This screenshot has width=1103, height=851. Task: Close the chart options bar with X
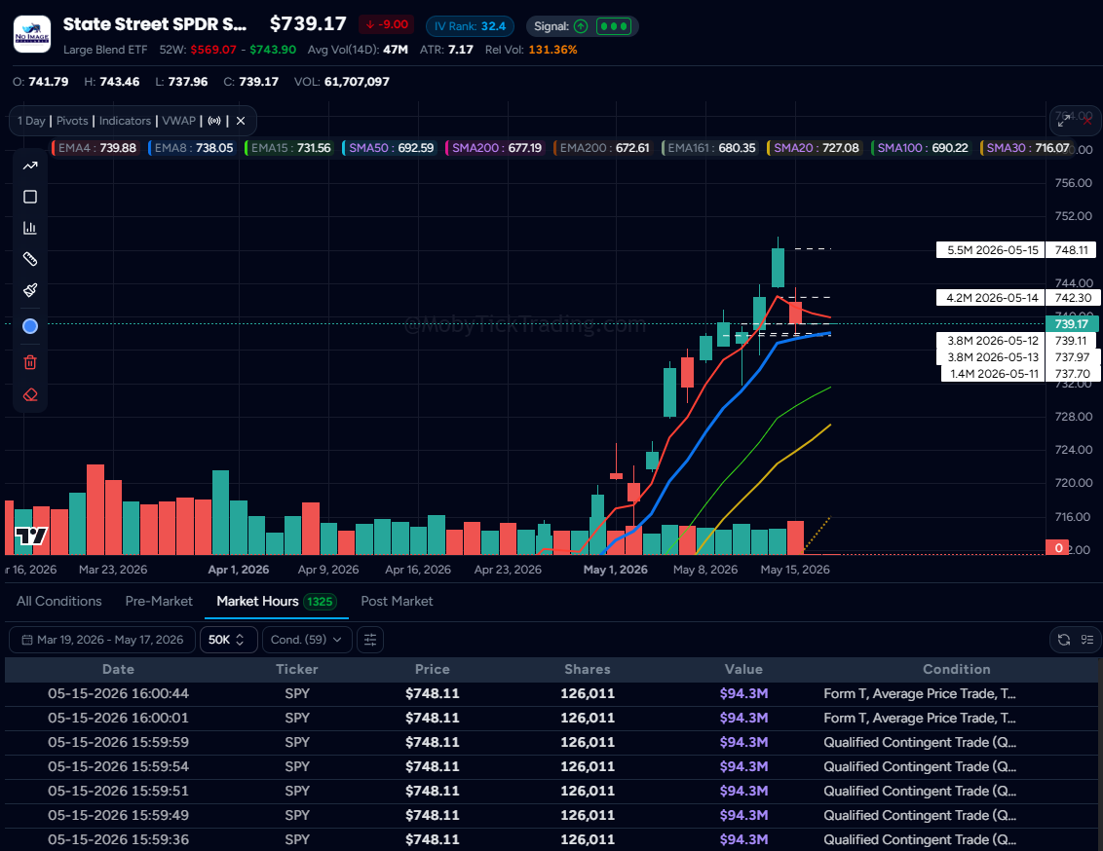tap(241, 121)
